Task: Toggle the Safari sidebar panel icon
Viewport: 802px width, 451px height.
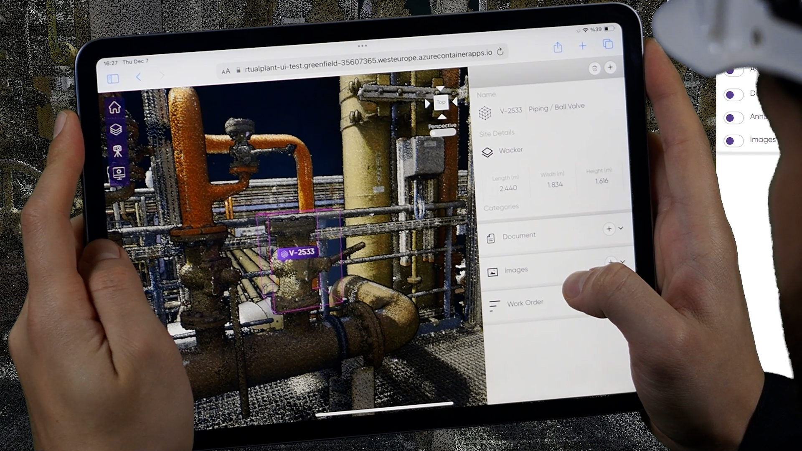Action: tap(113, 79)
